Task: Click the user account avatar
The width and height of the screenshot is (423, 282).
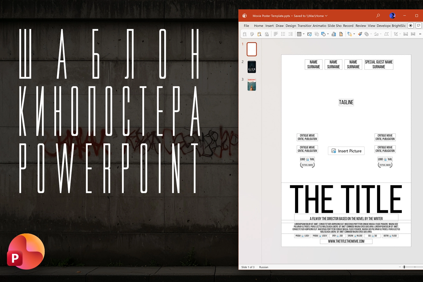Action: point(392,16)
